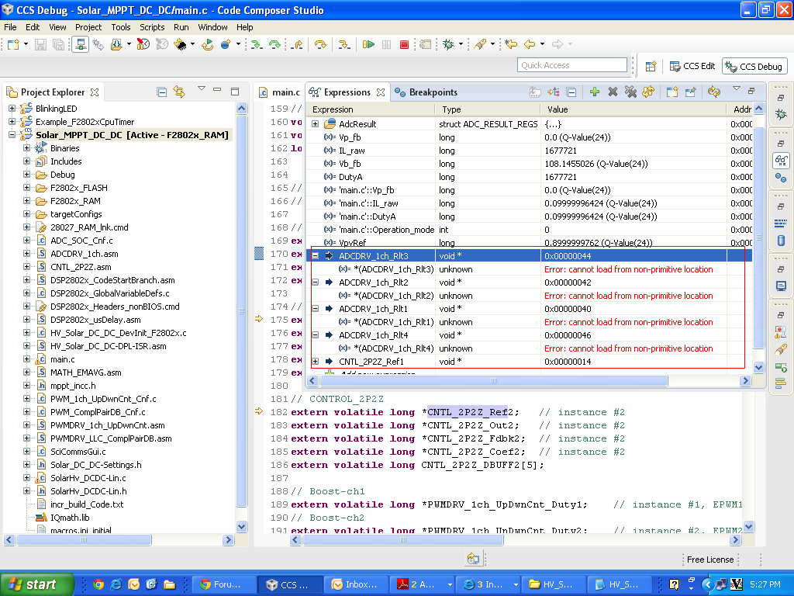Switch to CCS Edit perspective
Screen dimensions: 794x596
[692, 66]
